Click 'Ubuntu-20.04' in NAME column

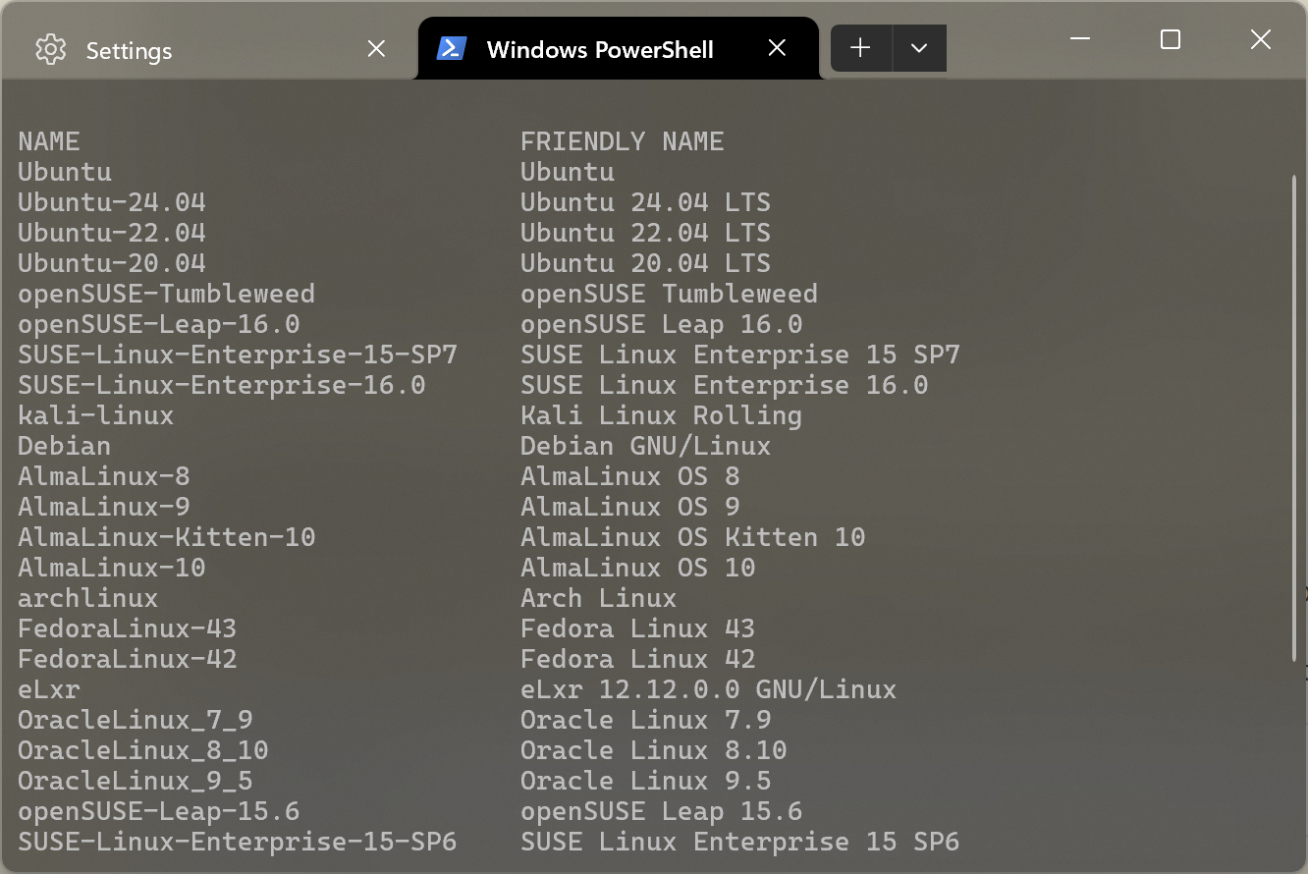coord(112,263)
